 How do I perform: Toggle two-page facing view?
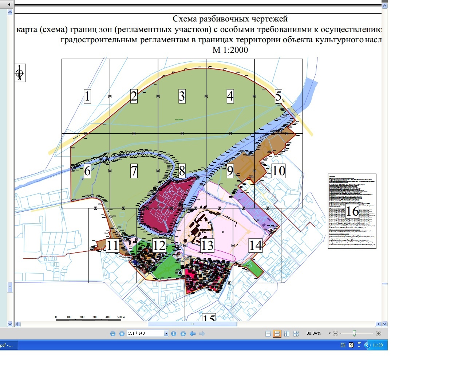(287, 334)
